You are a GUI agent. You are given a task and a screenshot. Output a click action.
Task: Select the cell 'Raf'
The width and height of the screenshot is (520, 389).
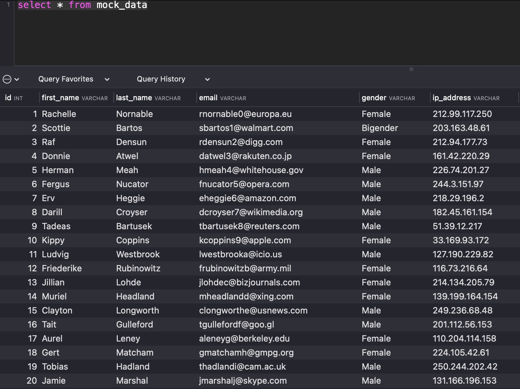(49, 142)
